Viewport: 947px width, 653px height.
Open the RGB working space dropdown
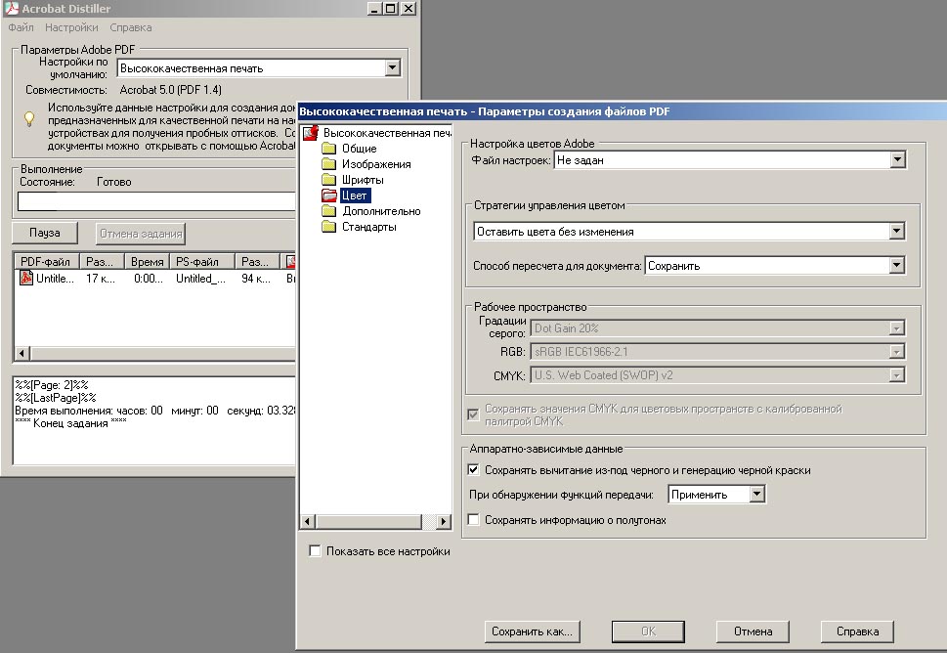click(897, 352)
